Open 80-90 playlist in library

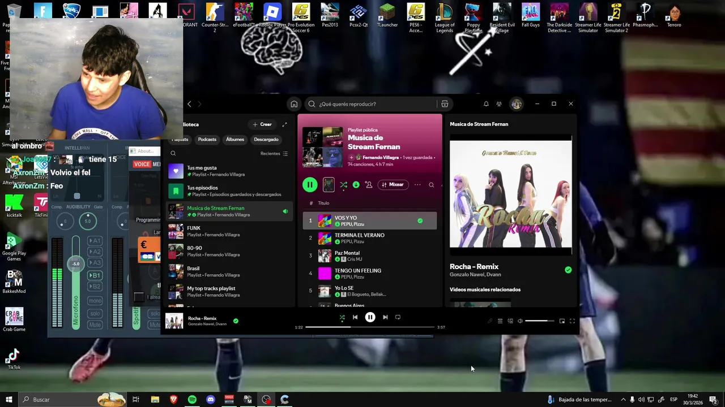[229, 252]
